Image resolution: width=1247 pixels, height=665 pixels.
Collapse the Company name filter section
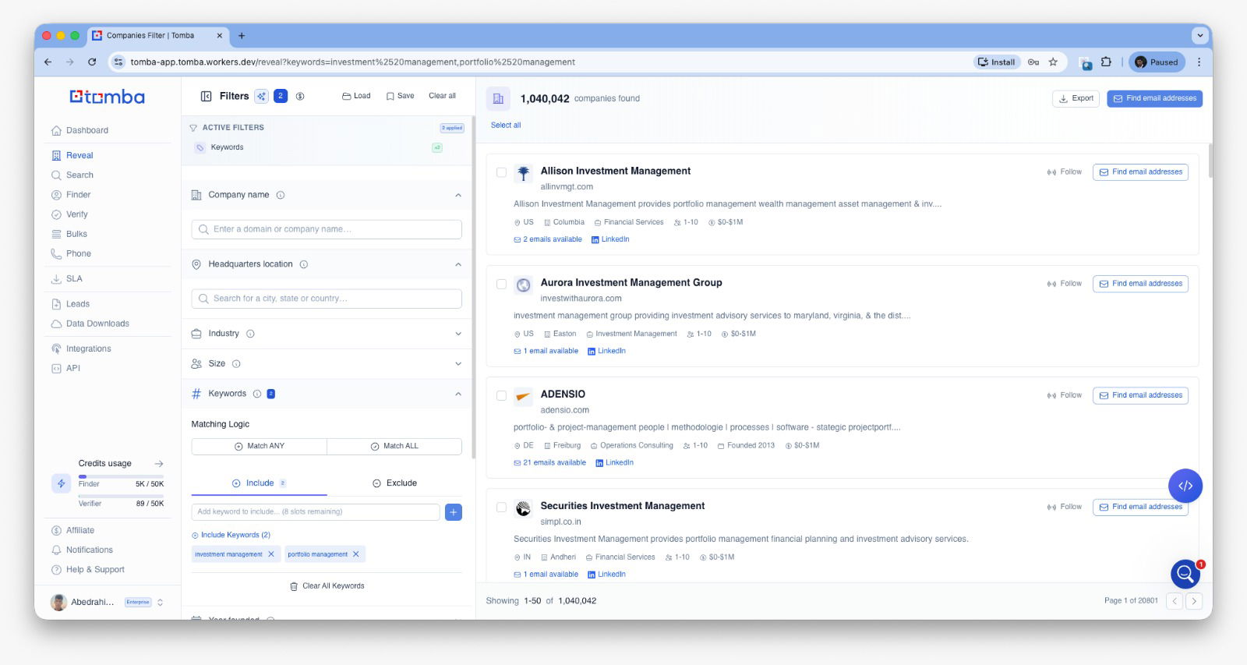(457, 195)
